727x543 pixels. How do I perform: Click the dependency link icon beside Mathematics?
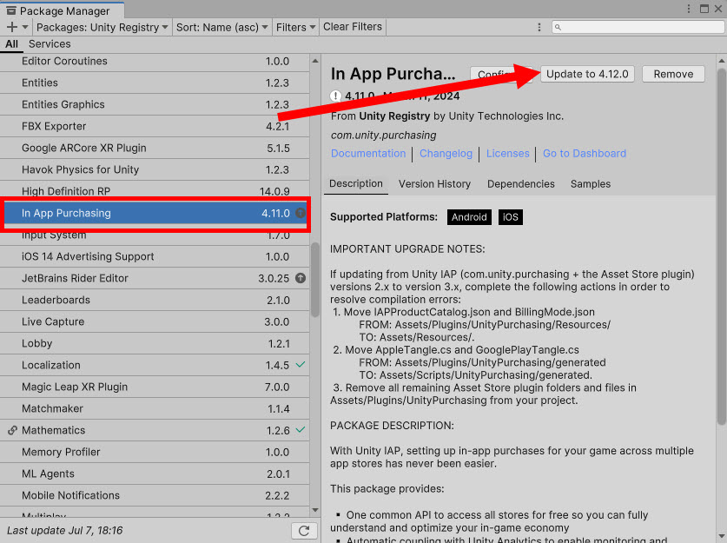pos(12,430)
